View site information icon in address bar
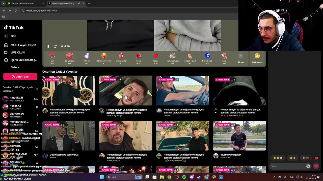This screenshot has height=181, width=323. pos(23,11)
